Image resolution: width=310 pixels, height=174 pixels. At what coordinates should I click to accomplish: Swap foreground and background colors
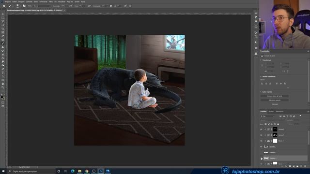click(x=4, y=95)
